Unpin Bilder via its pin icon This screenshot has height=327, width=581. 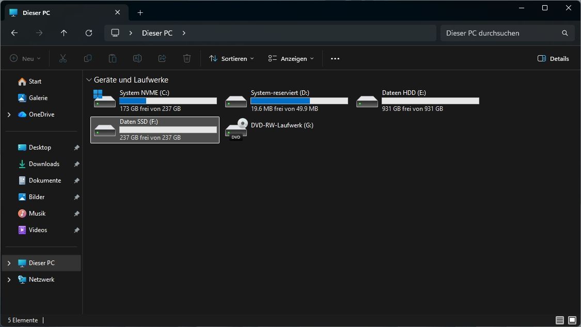click(77, 197)
